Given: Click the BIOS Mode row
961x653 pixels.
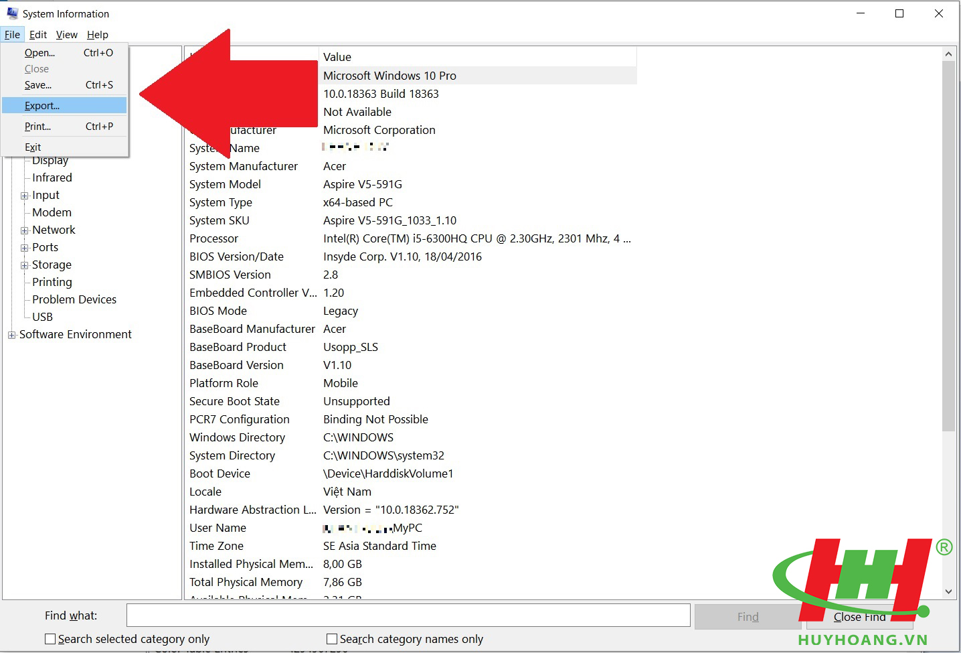Looking at the screenshot, I should 411,311.
